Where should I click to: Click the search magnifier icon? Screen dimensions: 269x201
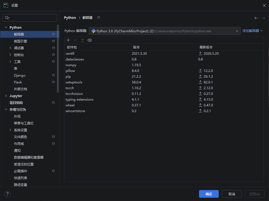[7, 18]
